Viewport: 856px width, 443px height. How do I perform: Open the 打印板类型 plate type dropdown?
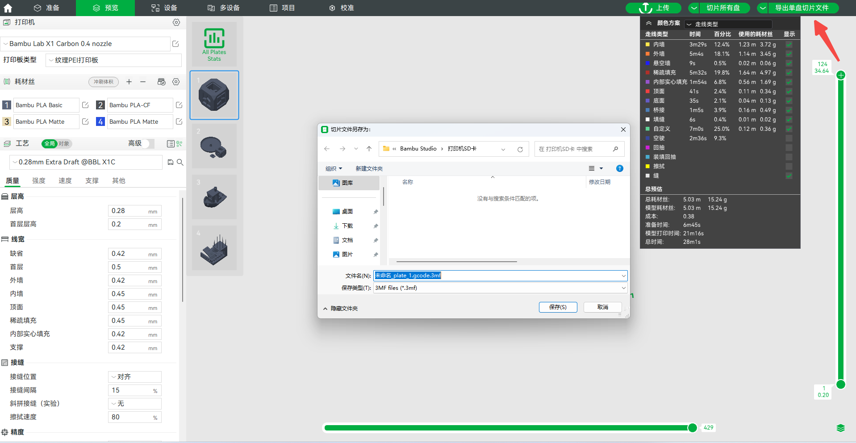pos(113,60)
